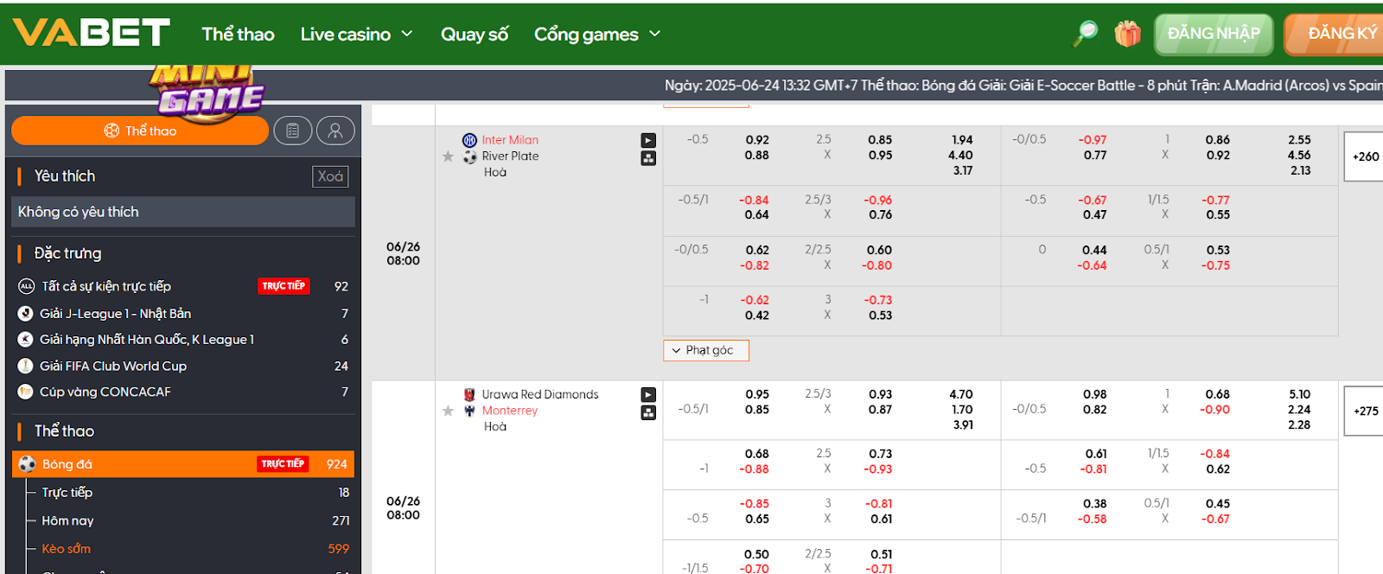Select Inter Milan 1X2 odds 1.94
Image resolution: width=1383 pixels, height=574 pixels.
(962, 140)
